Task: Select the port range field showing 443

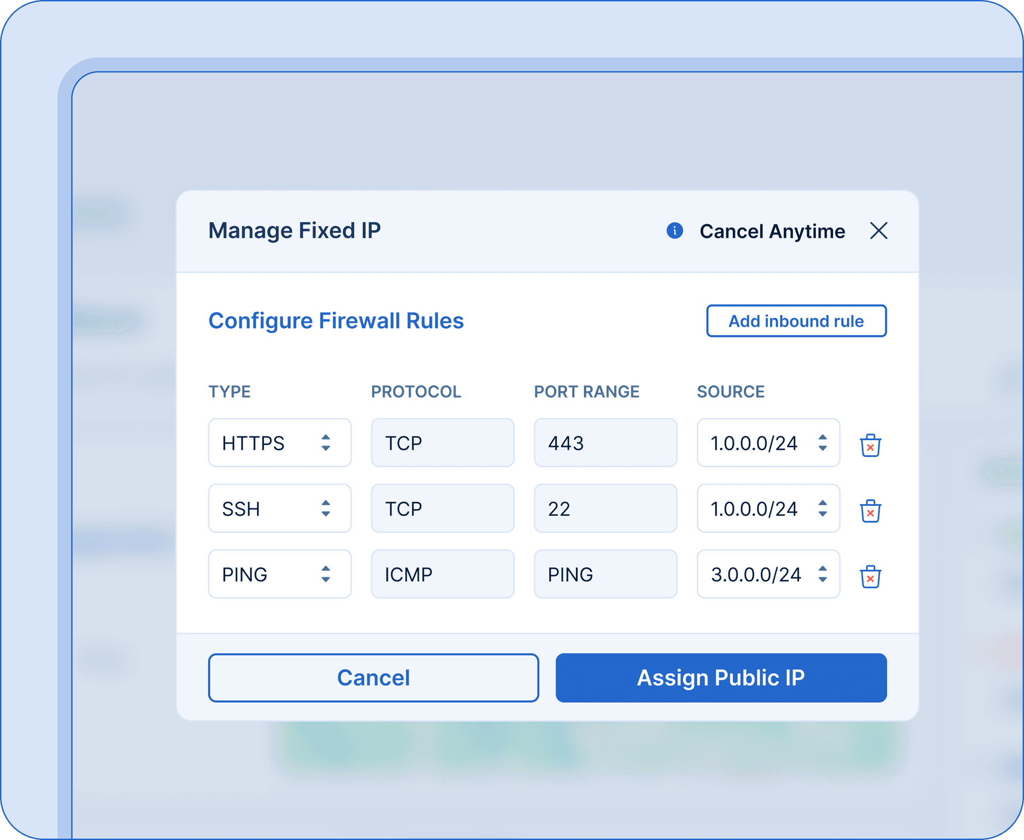Action: coord(605,443)
